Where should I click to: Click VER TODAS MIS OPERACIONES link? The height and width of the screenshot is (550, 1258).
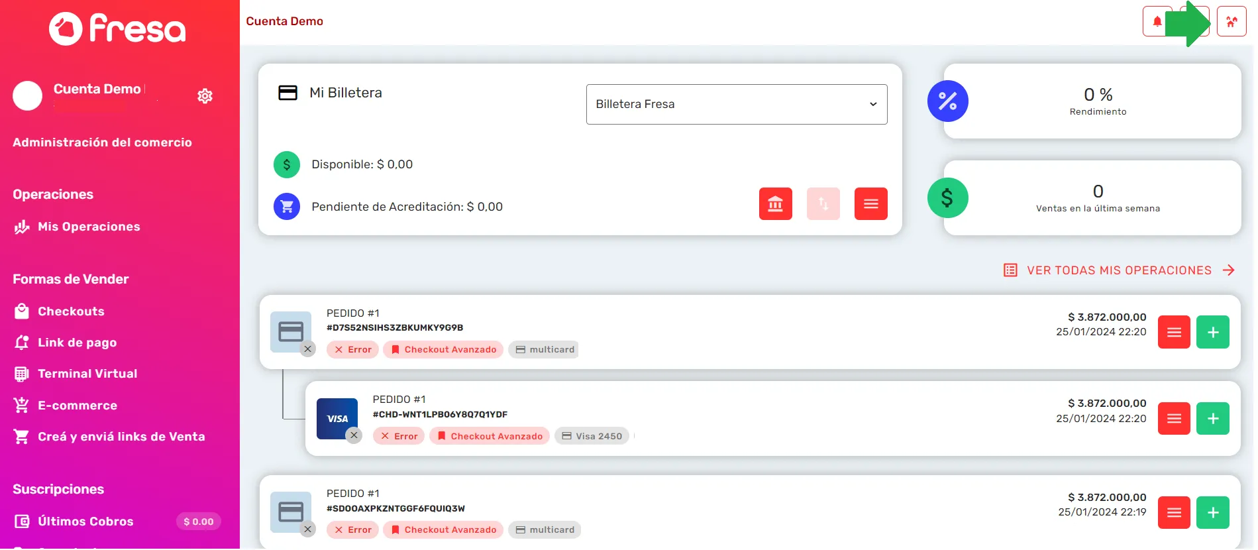tap(1119, 270)
